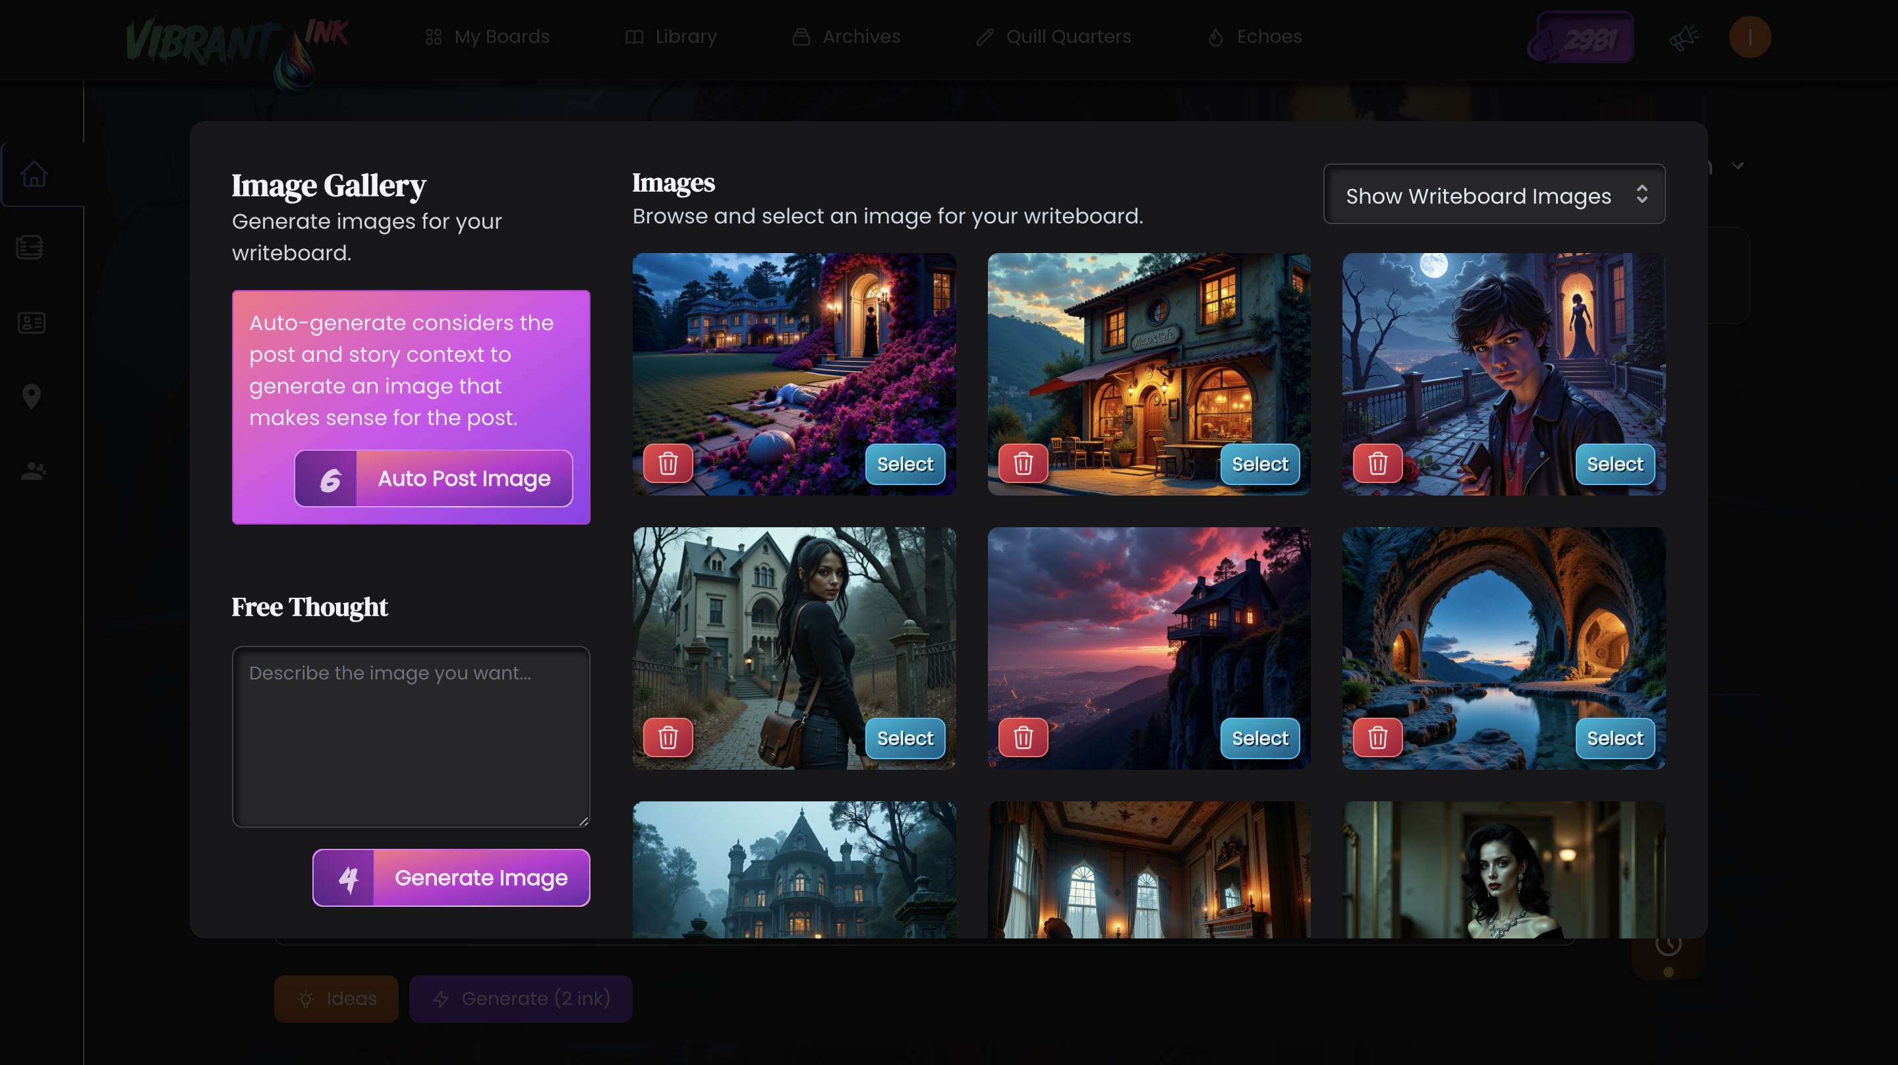1898x1065 pixels.
Task: Click the Free Thought description field
Action: (411, 735)
